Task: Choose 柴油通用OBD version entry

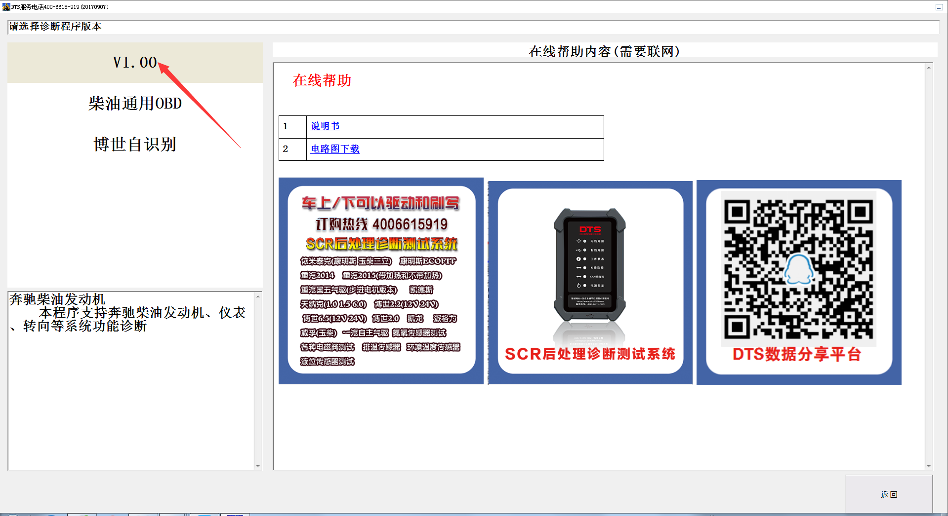Action: point(135,103)
